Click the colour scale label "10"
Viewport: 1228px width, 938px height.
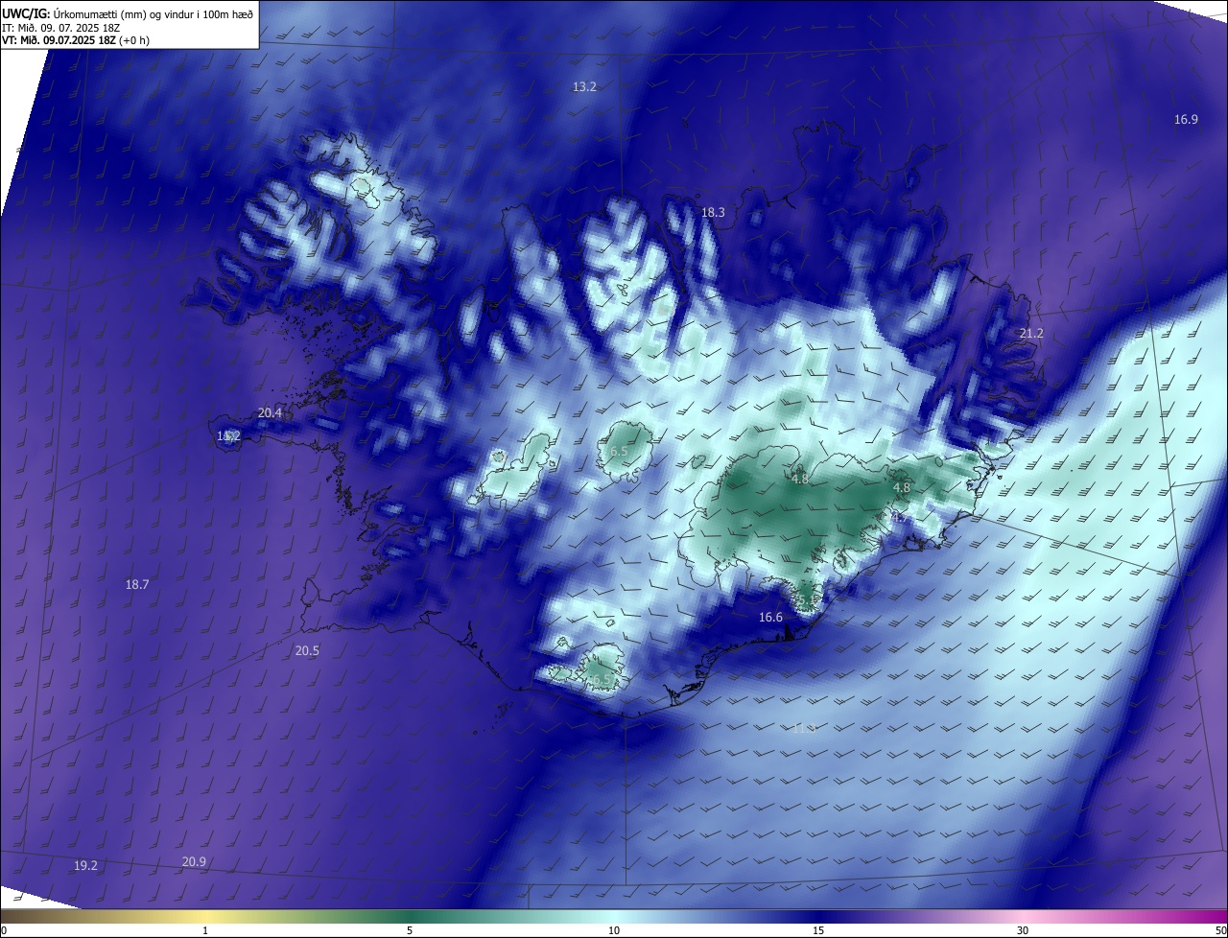pos(614,930)
